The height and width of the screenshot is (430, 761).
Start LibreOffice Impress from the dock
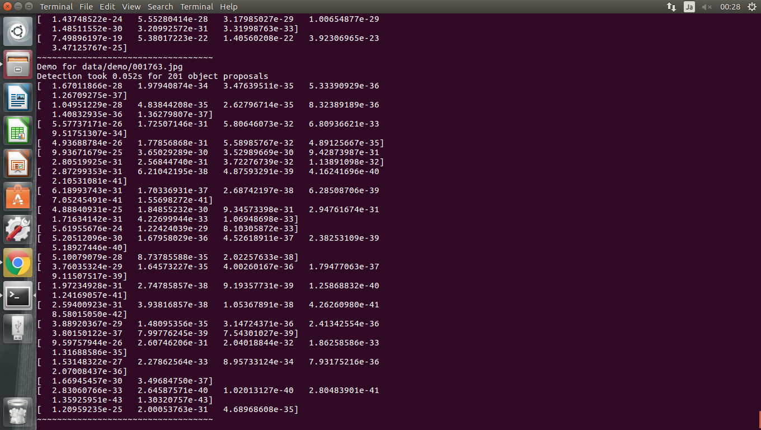[18, 163]
